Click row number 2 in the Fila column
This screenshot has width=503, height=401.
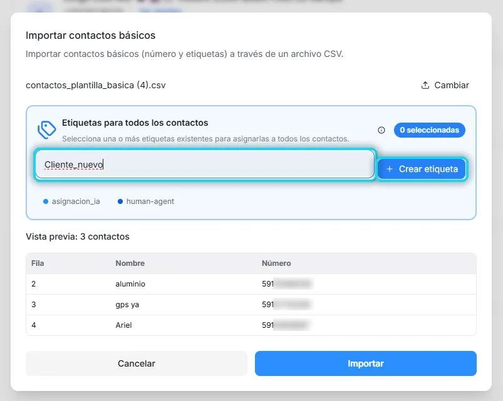click(34, 284)
